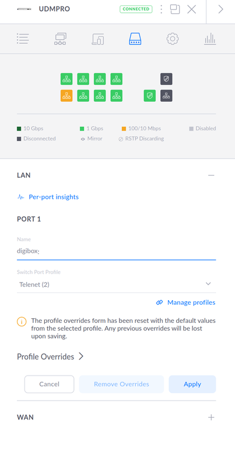The width and height of the screenshot is (235, 468).
Task: Pop out the UDMPRO panel window
Action: 175,9
